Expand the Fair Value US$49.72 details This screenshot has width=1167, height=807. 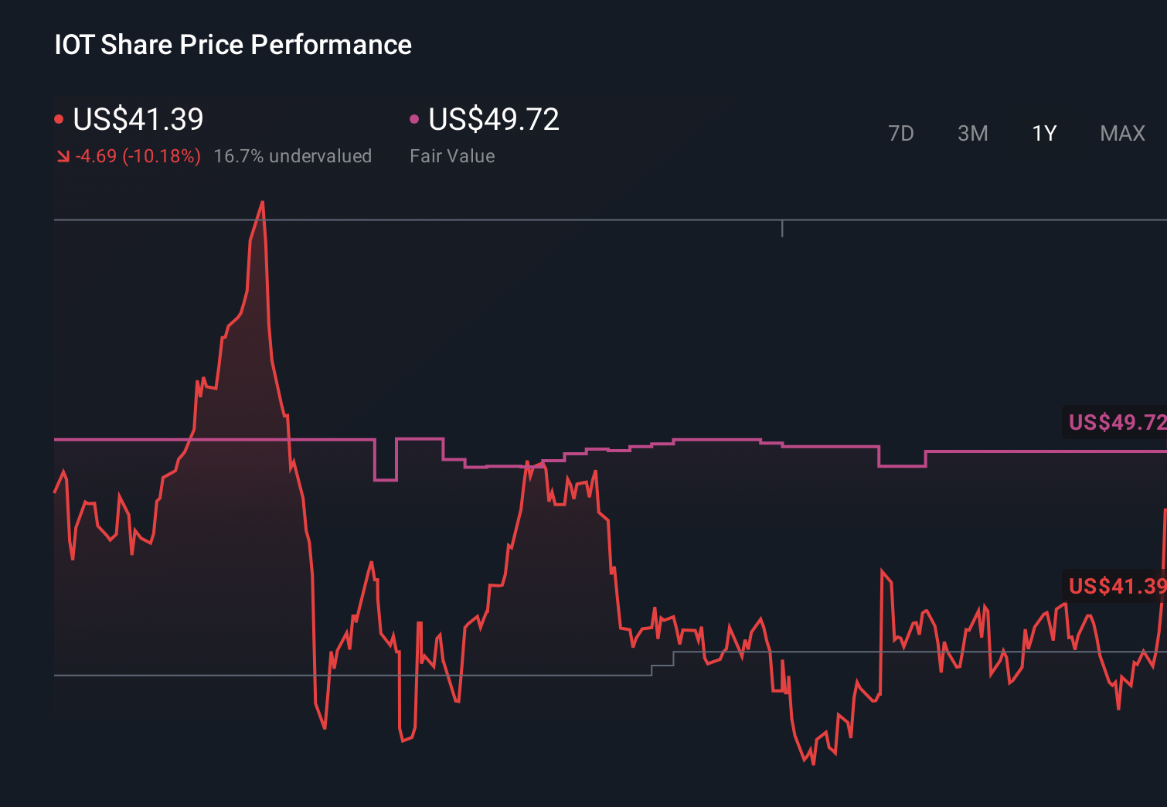tap(493, 119)
